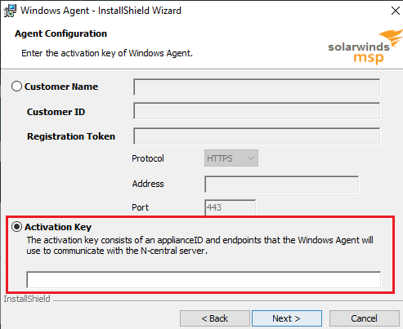Cancel the installation wizard
The width and height of the screenshot is (403, 329).
pyautogui.click(x=365, y=318)
